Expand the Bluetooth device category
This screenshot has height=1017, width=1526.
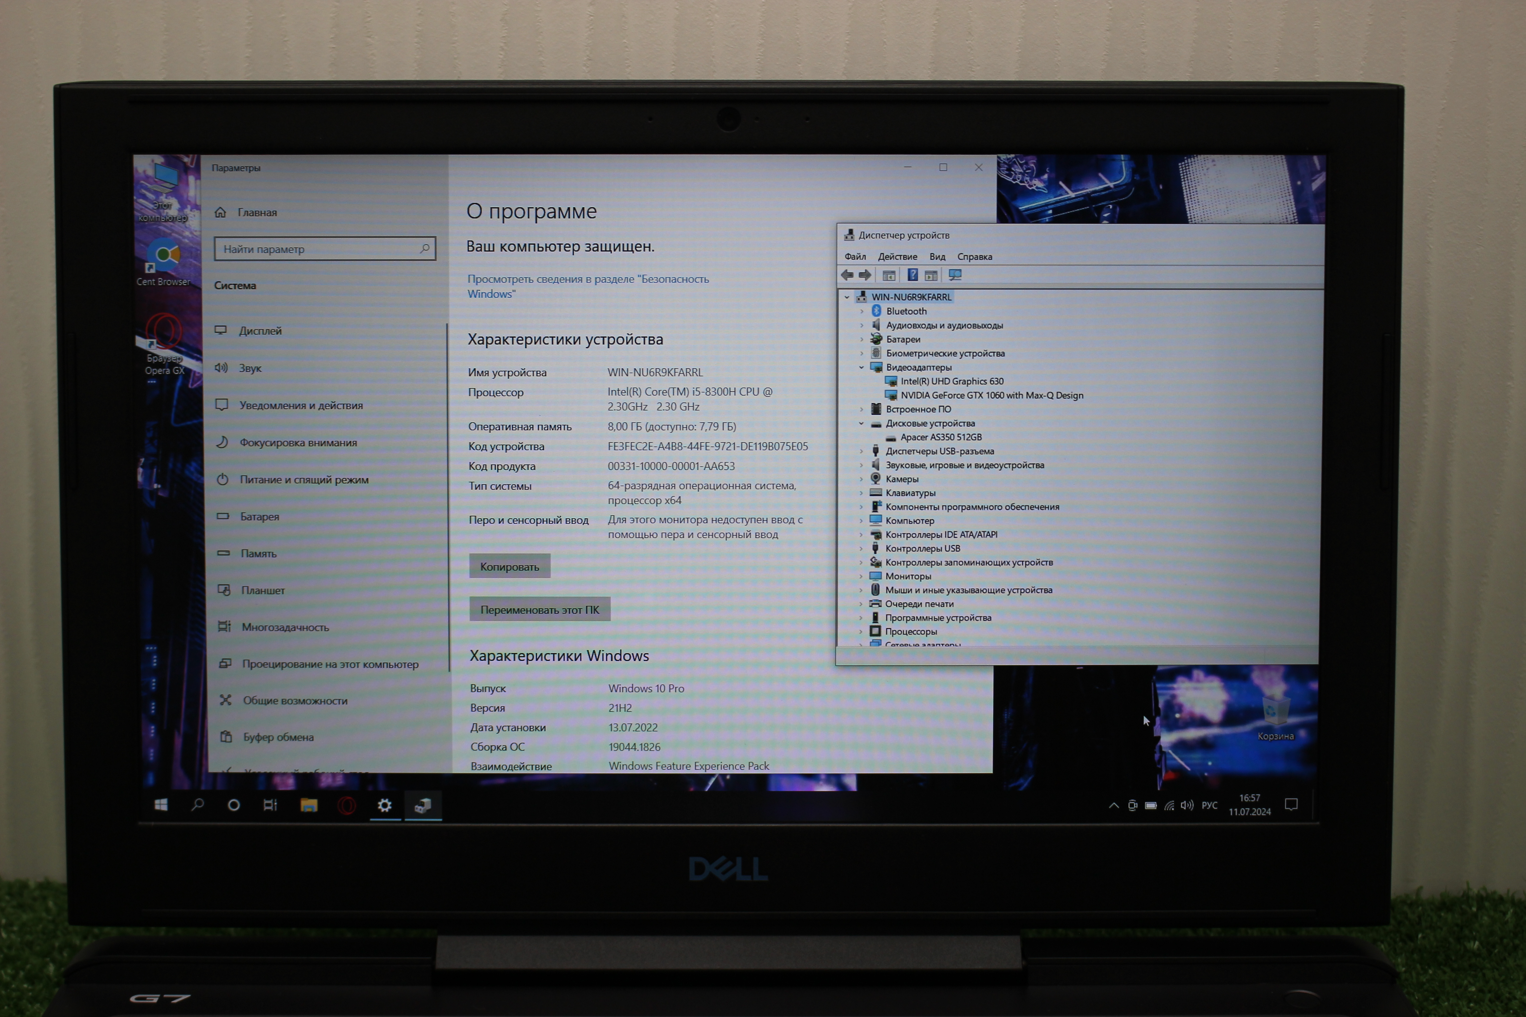[862, 311]
